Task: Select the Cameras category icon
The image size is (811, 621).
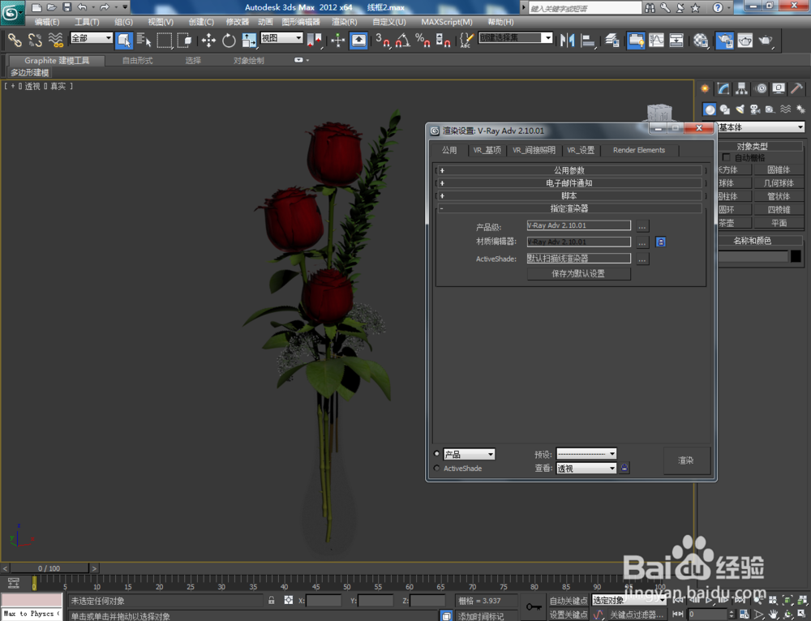Action: click(x=755, y=109)
